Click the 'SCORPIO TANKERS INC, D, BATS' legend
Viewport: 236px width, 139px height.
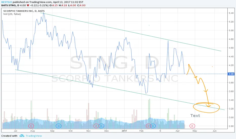pos(24,11)
